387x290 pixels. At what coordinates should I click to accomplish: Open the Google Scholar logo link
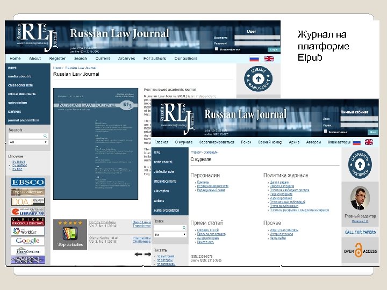click(28, 241)
